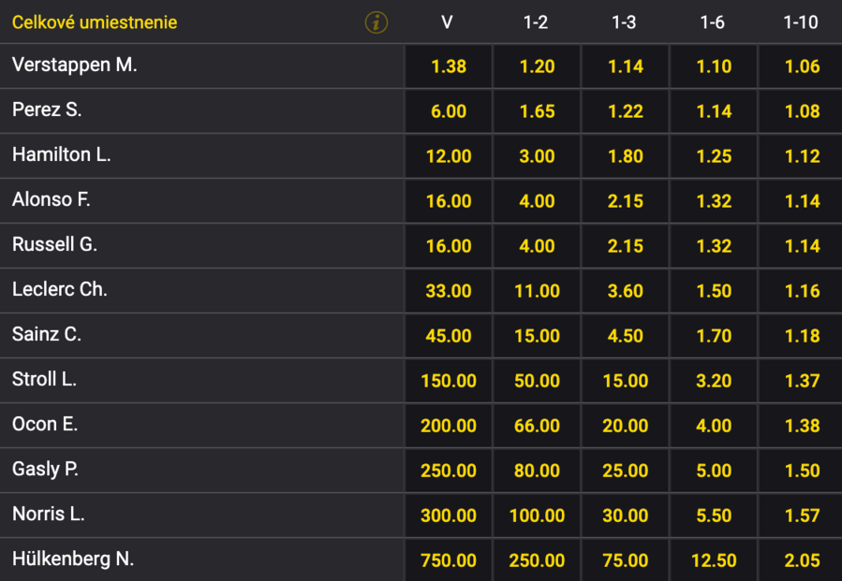Viewport: 842px width, 581px height.
Task: Choose Hülkenberg N. 1-6 odds 12.50
Action: 714,560
